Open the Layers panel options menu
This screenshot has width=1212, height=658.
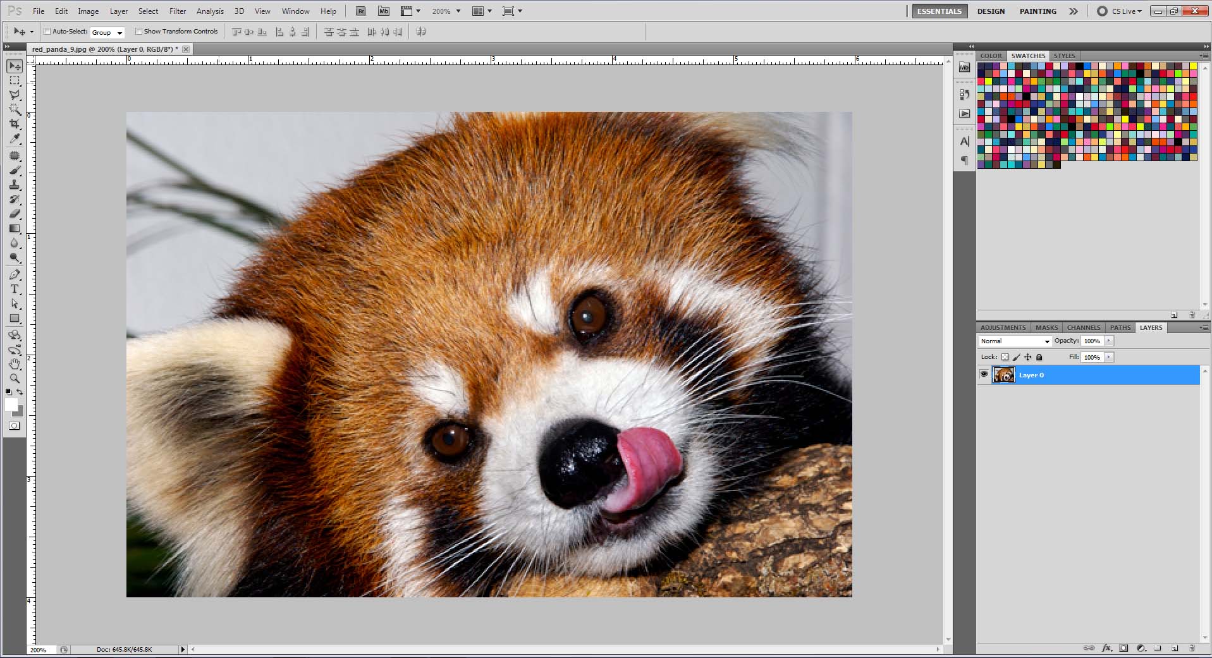point(1203,327)
